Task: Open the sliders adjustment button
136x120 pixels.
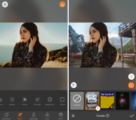Action: click(x=131, y=77)
